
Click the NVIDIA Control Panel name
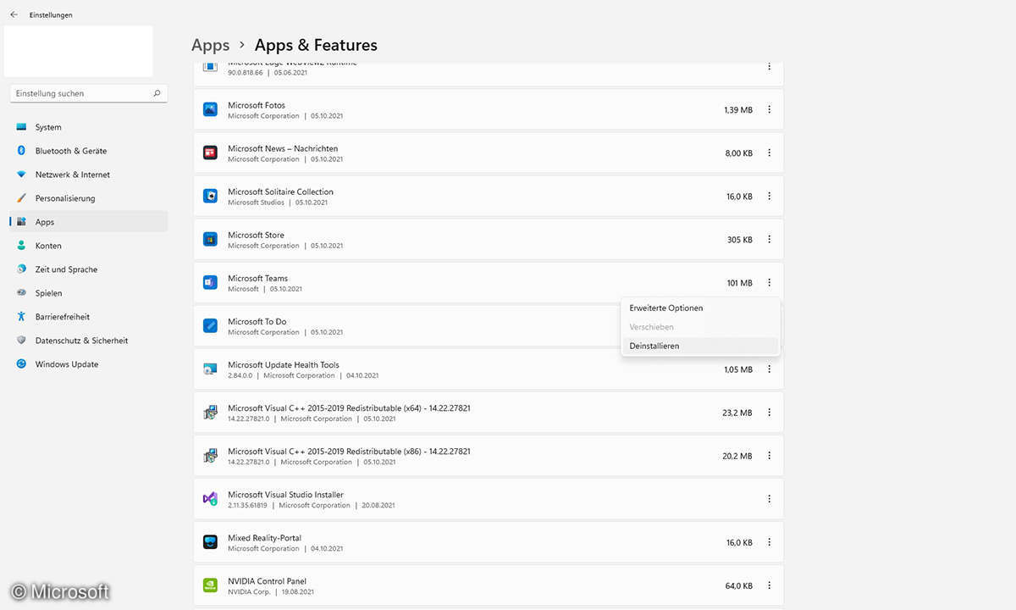coord(267,581)
